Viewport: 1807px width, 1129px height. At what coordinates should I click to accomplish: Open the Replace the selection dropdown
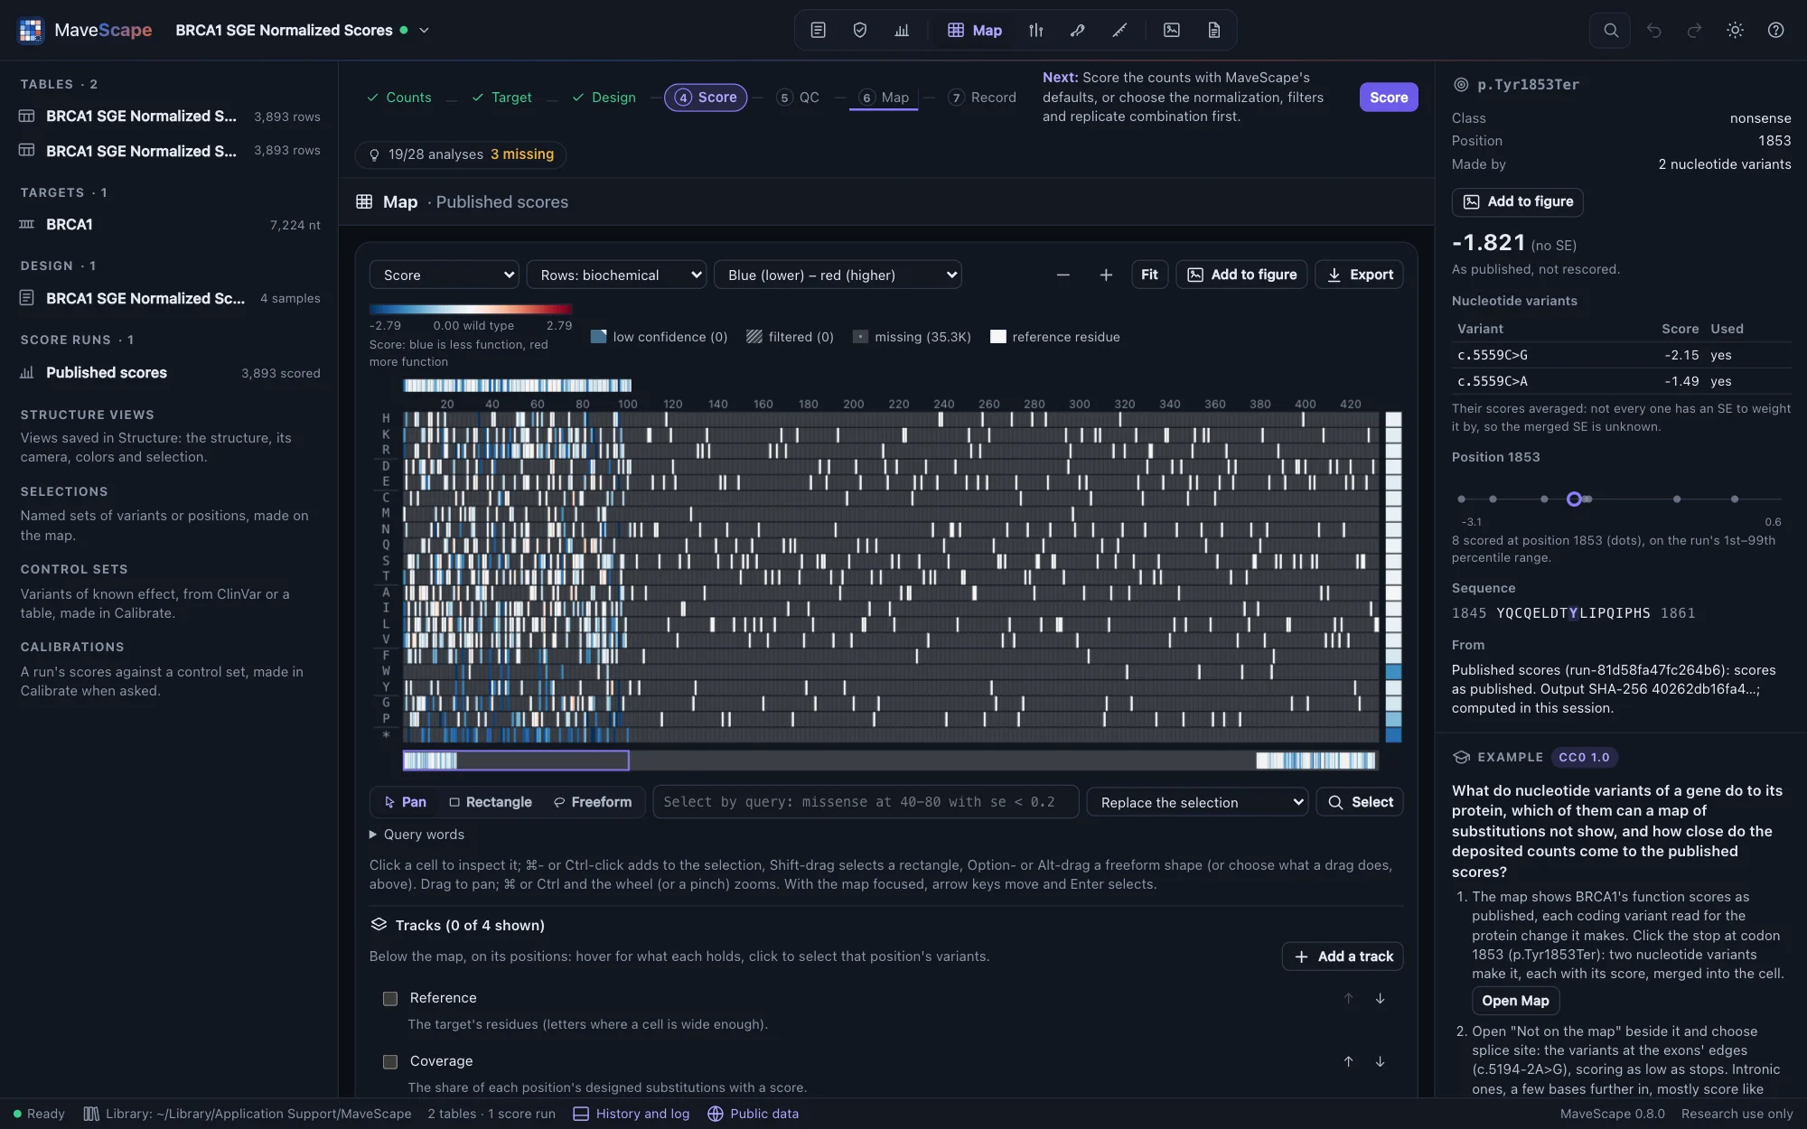(x=1197, y=802)
